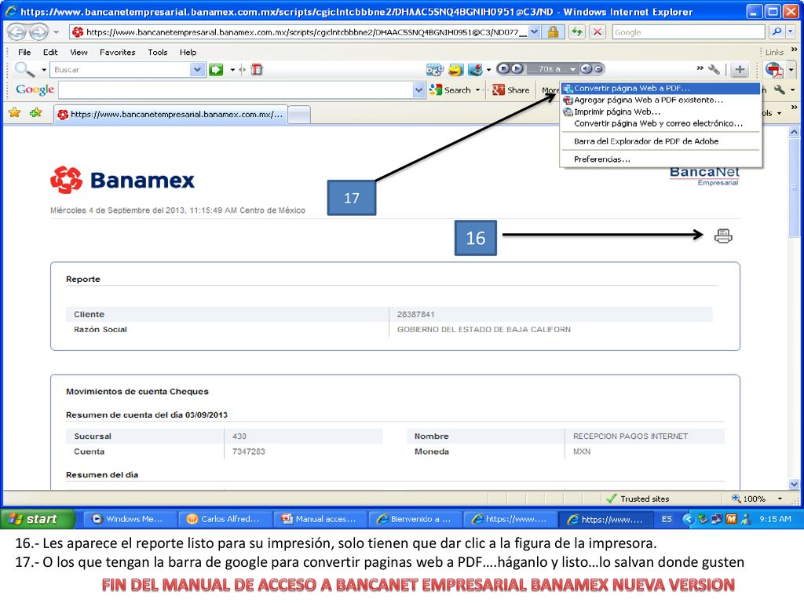Open the Search button dropdown arrow
This screenshot has width=804, height=603.
(x=478, y=90)
